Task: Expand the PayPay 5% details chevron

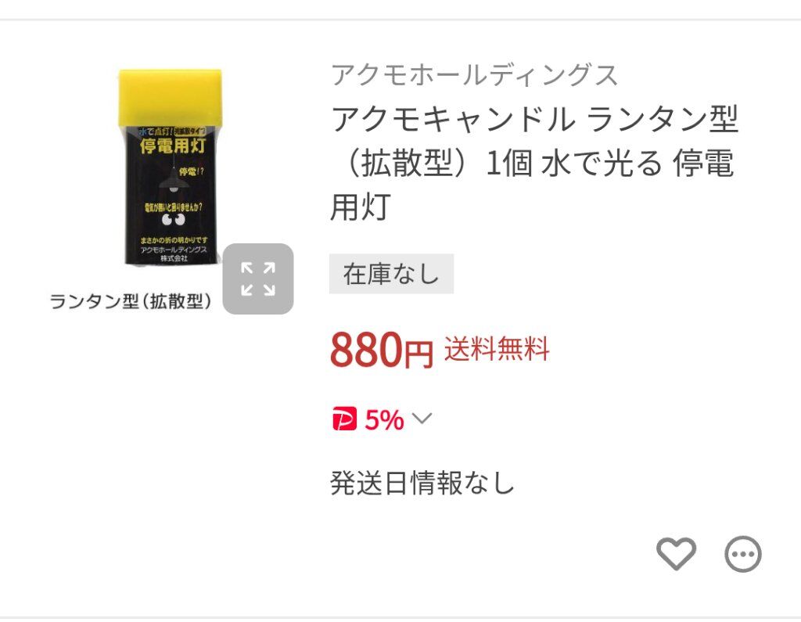Action: coord(422,419)
